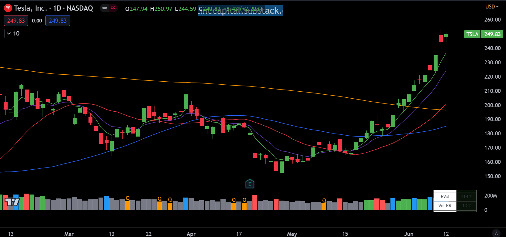Click the gray market status dash icon
Screen dimensions: 506x237
click(x=105, y=8)
